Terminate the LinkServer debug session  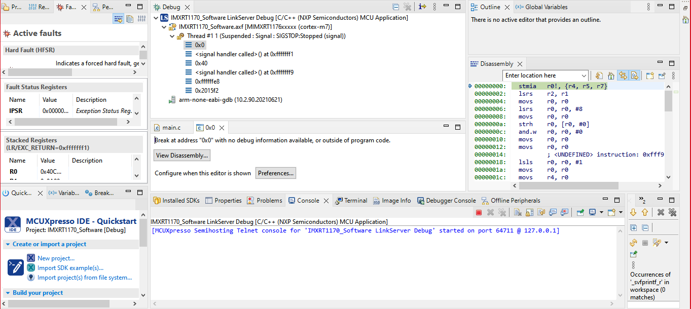pyautogui.click(x=479, y=212)
